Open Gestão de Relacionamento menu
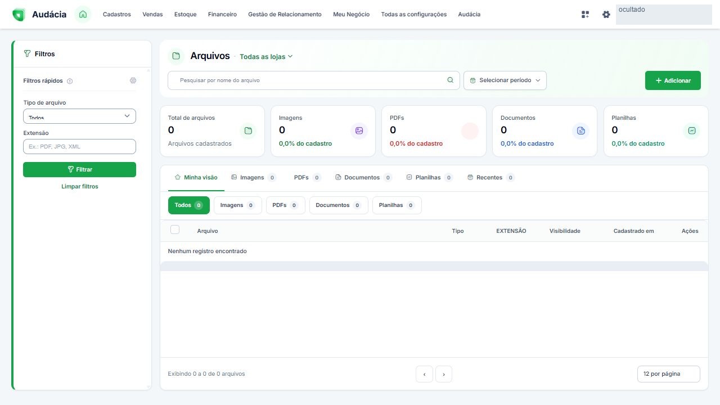The image size is (720, 405). click(x=285, y=15)
